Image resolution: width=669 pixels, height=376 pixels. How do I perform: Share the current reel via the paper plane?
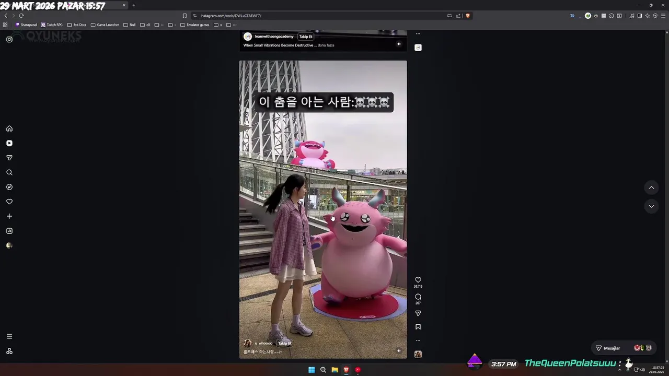[418, 313]
